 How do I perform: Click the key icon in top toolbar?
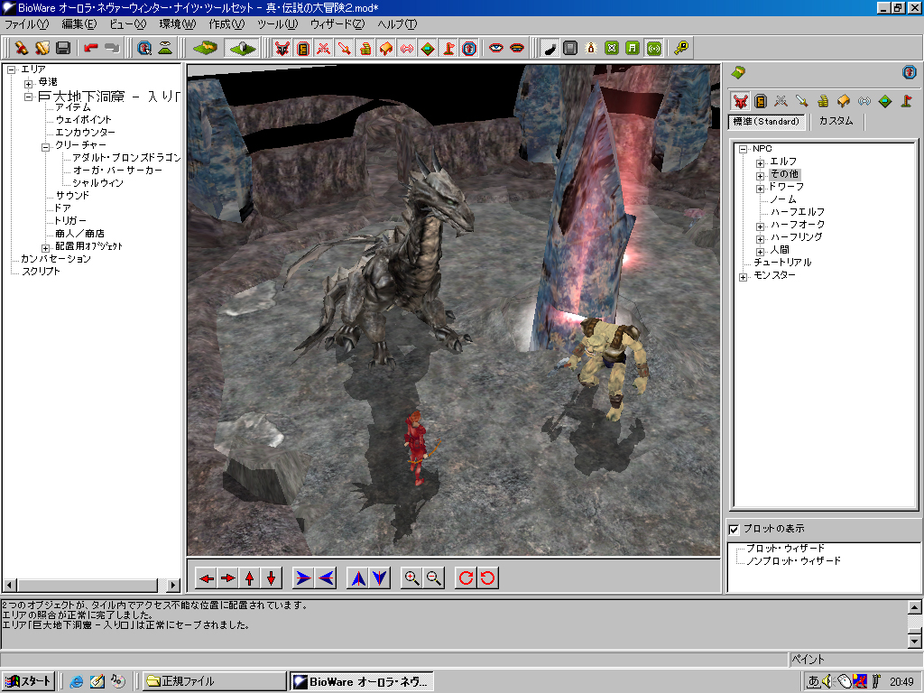tap(680, 48)
